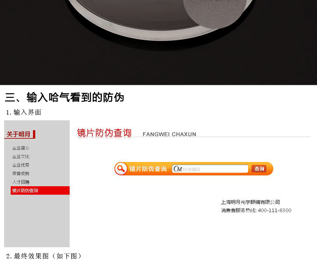Click the red 镜片防伪查询 page title
This screenshot has height=260, width=317.
(x=104, y=133)
